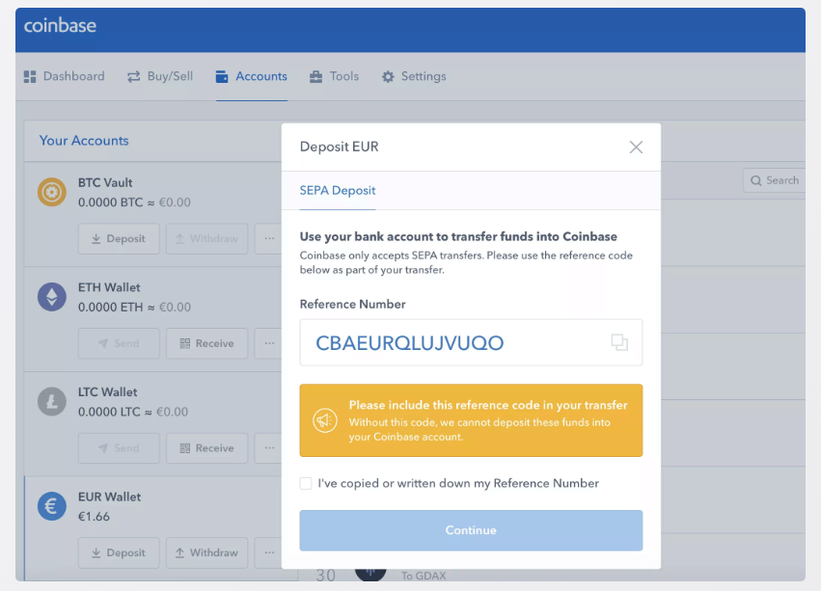Click the Search box in transactions

point(774,180)
